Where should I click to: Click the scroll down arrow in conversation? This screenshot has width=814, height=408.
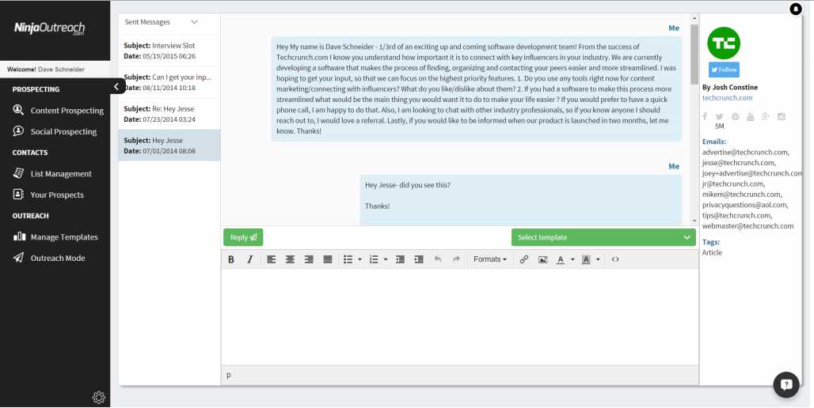[694, 221]
